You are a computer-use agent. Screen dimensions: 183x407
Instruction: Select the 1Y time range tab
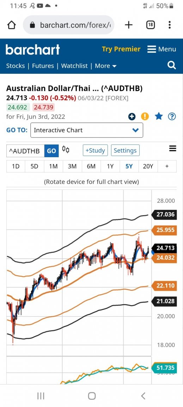(110, 166)
